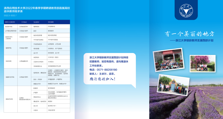Click the 会计学 major cell
This screenshot has height=119, width=223.
tap(35, 53)
